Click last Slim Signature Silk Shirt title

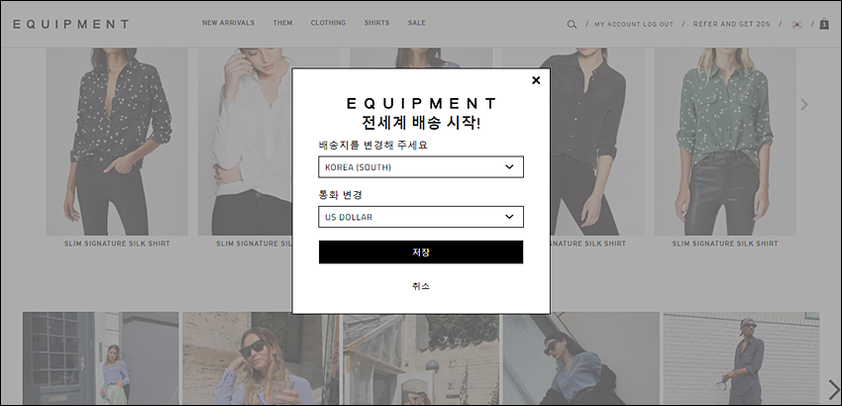pyautogui.click(x=725, y=244)
